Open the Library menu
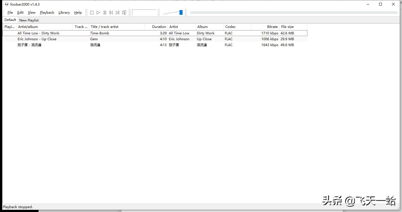Image resolution: width=402 pixels, height=212 pixels. tap(64, 13)
